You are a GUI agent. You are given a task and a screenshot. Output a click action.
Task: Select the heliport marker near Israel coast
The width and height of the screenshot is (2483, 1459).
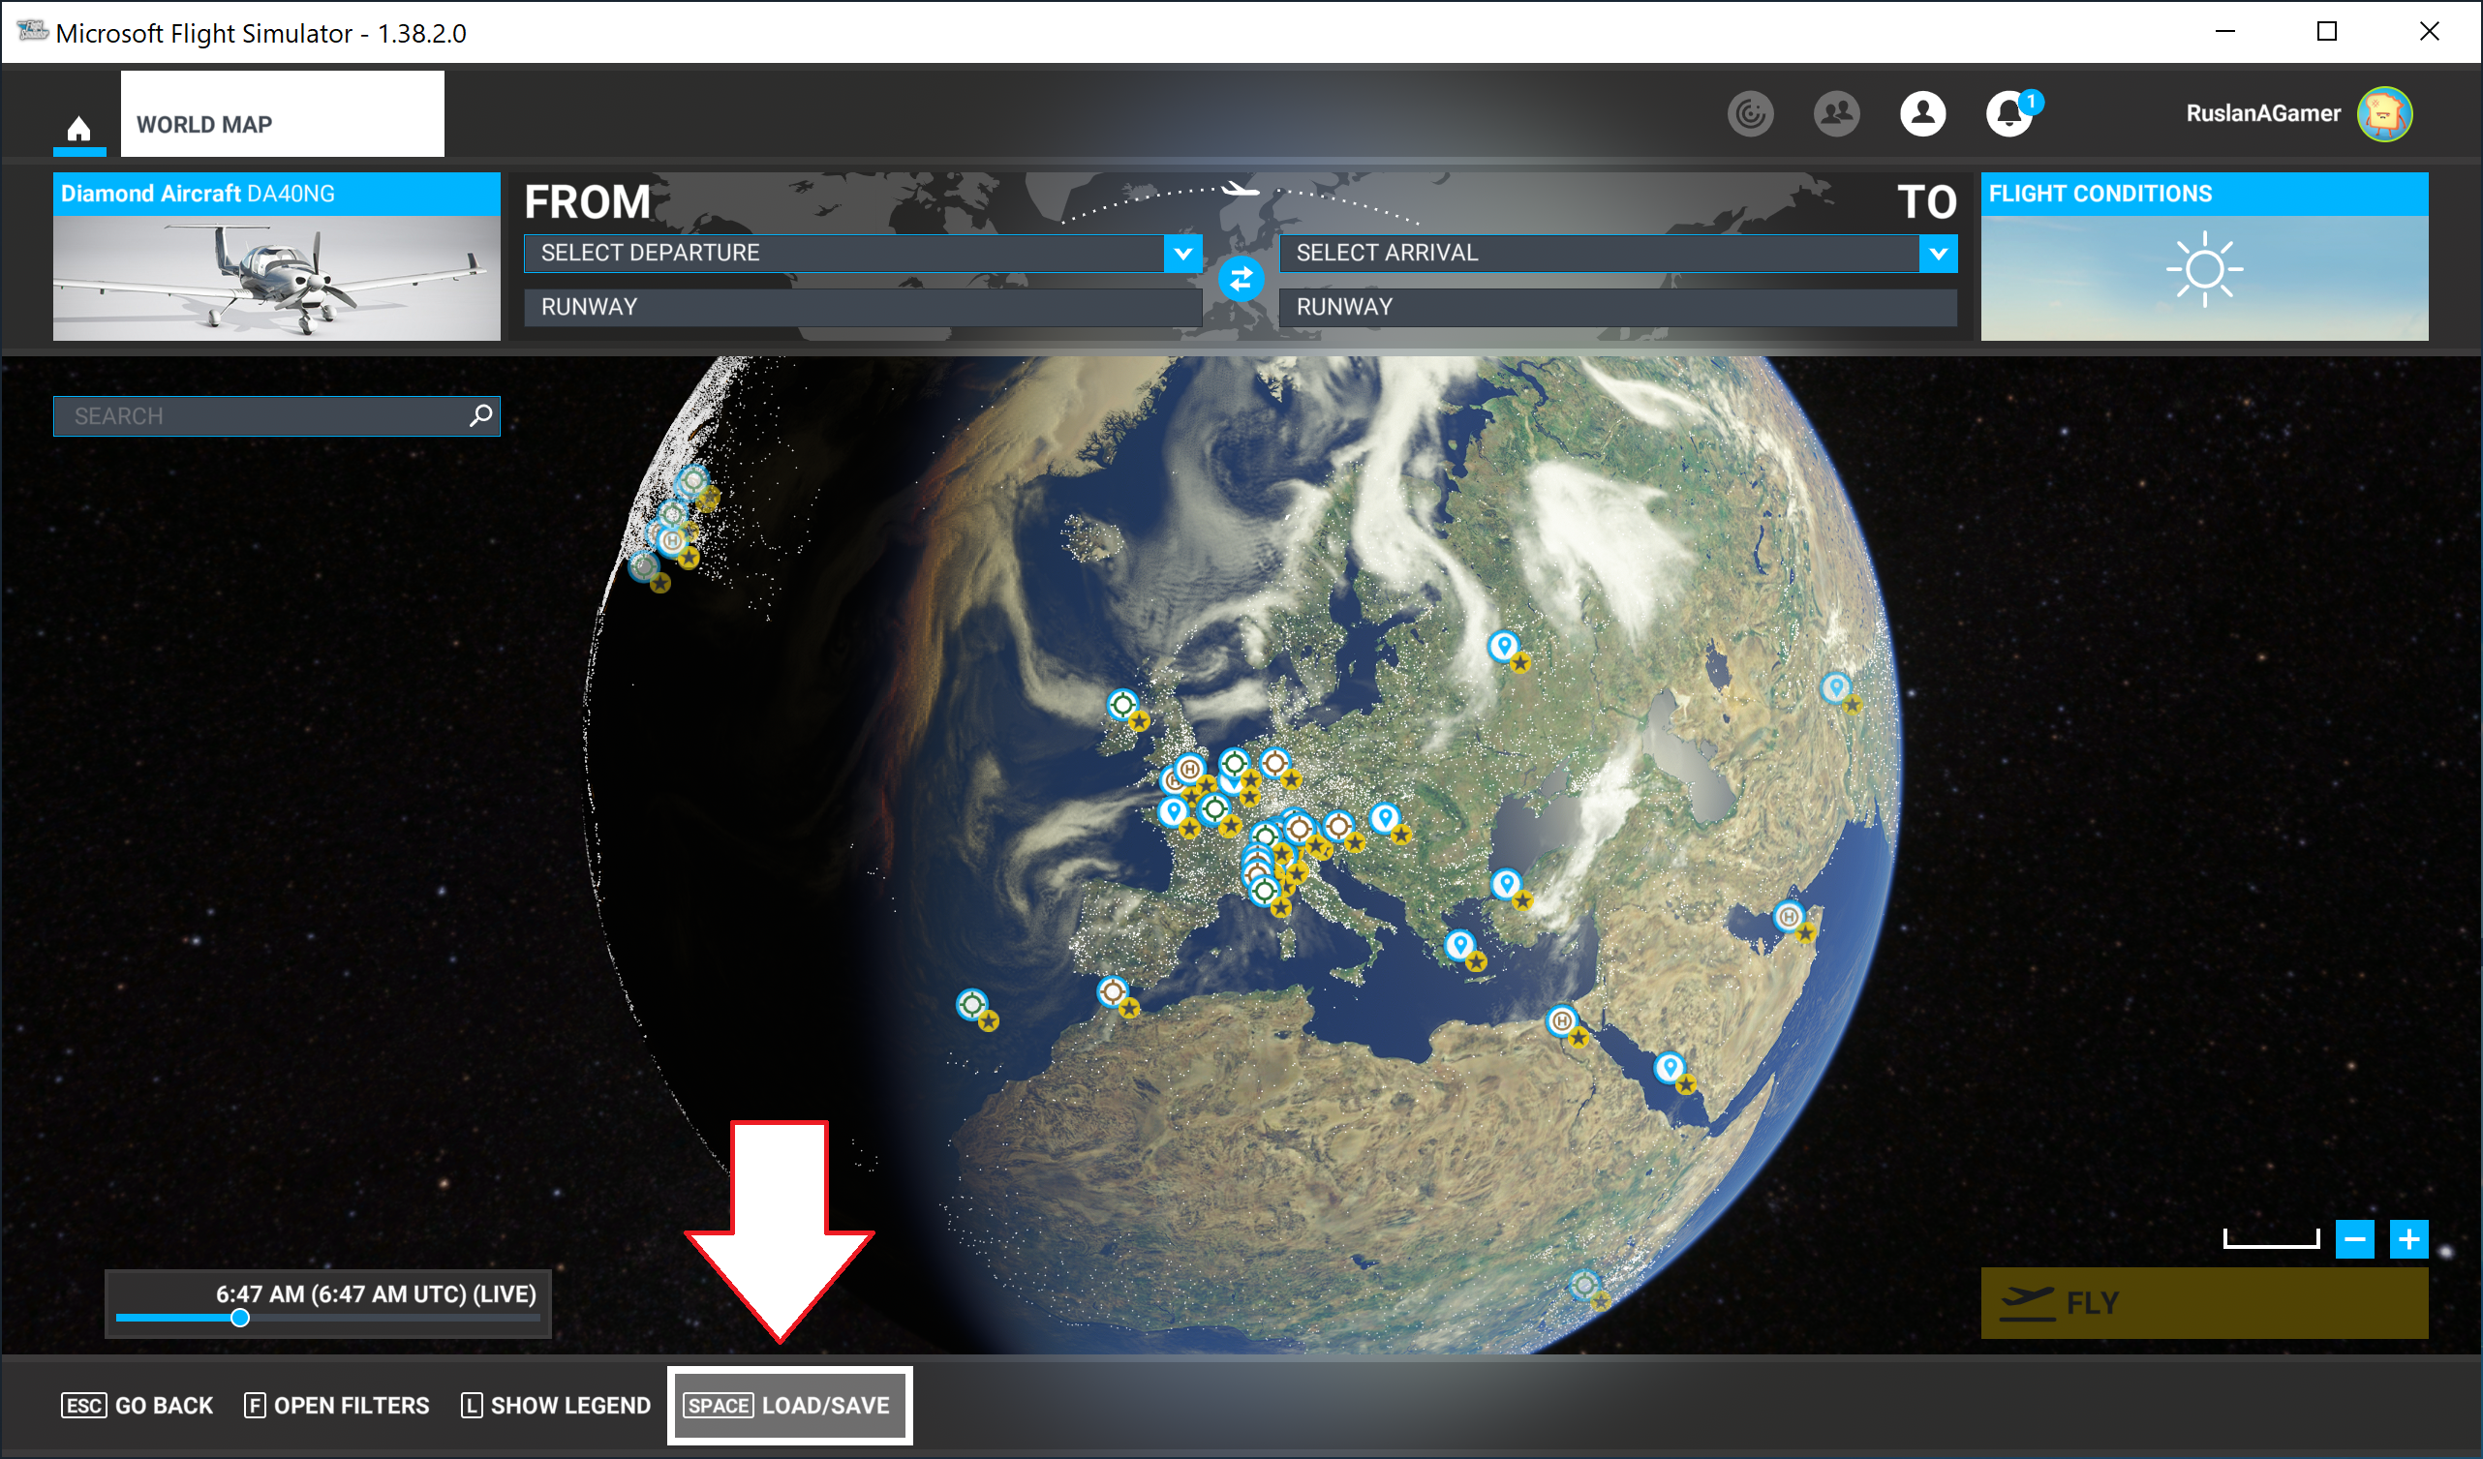[1562, 1020]
